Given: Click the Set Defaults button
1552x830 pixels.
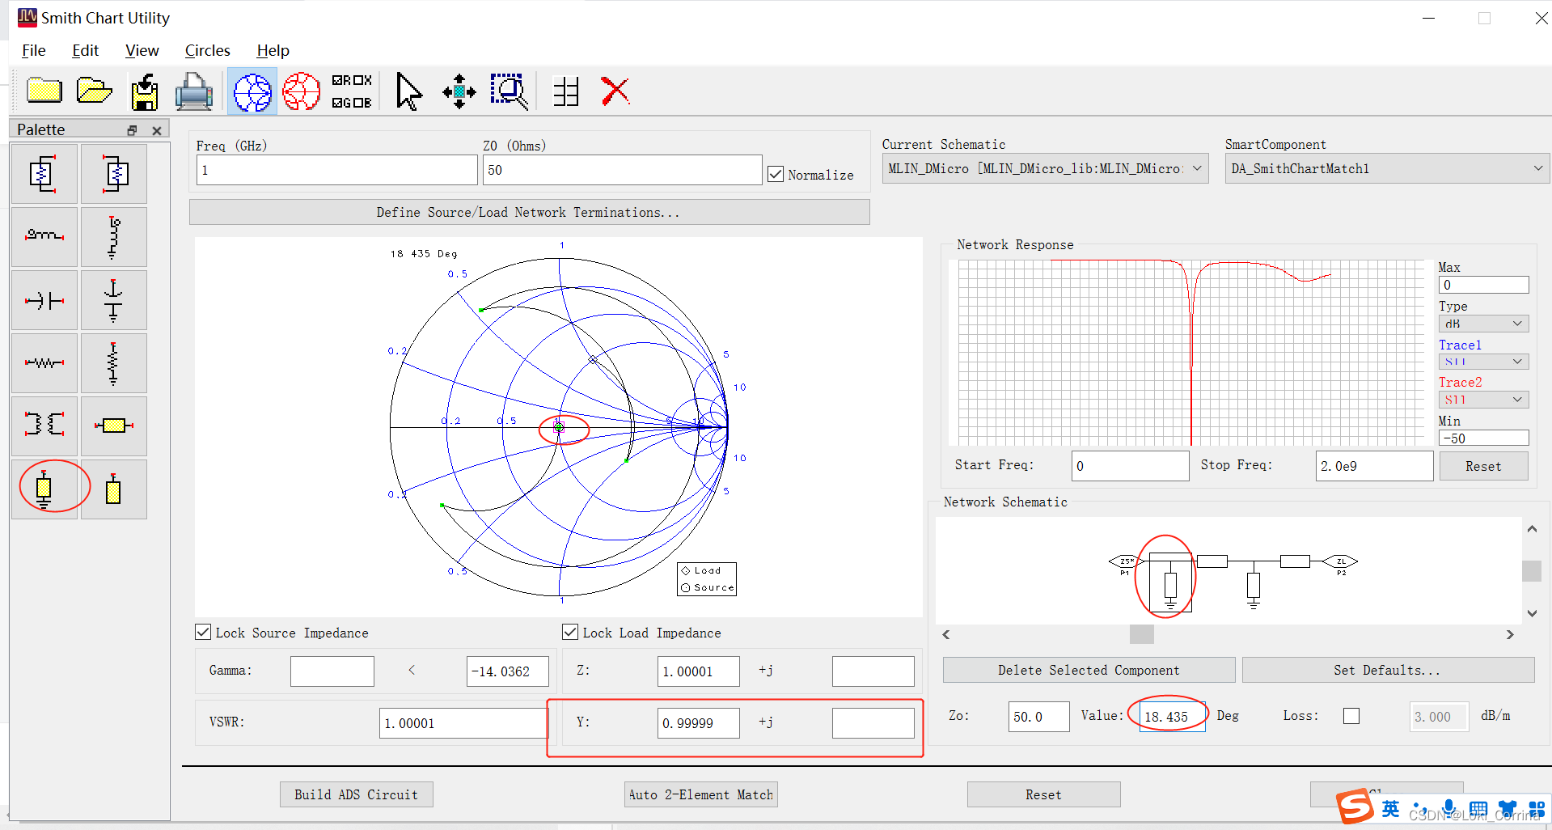Looking at the screenshot, I should (x=1387, y=670).
